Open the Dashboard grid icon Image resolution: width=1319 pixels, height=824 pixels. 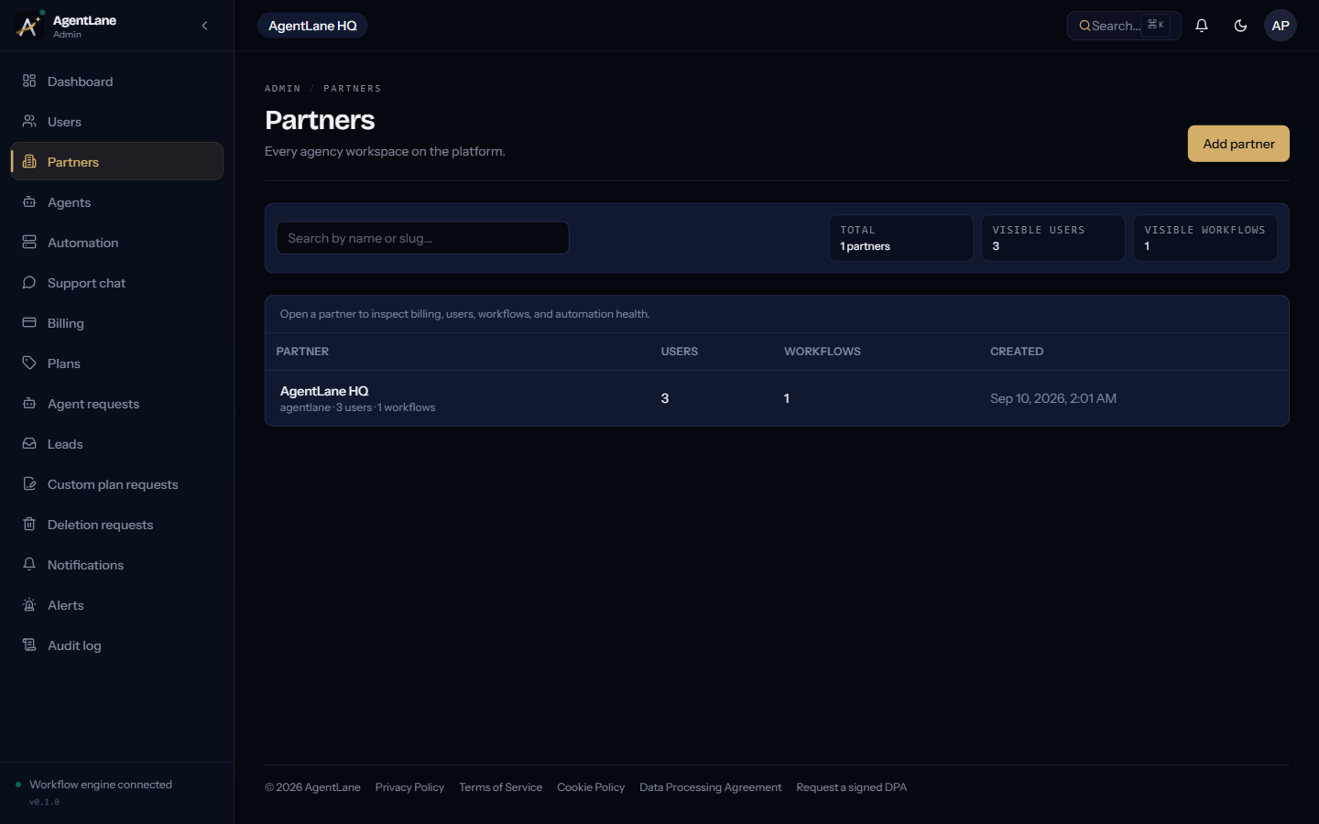tap(29, 81)
